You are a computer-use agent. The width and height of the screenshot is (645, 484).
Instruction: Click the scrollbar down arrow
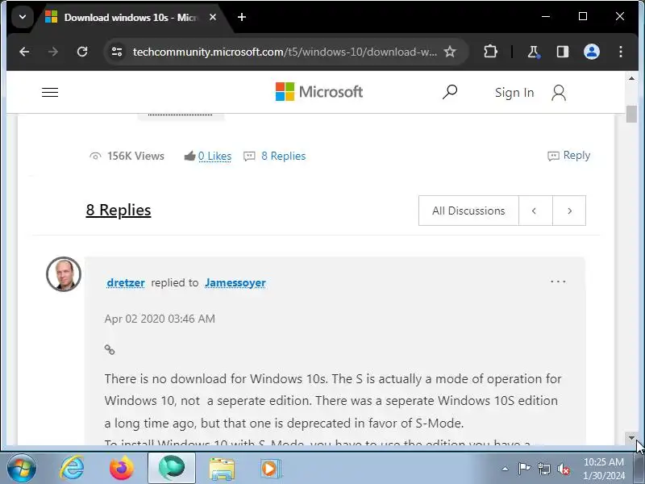click(x=631, y=438)
